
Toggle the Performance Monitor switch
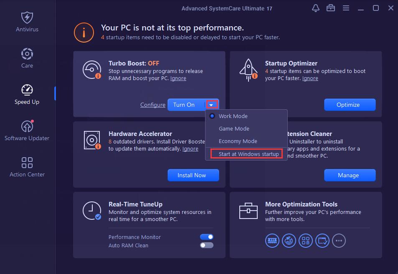click(207, 237)
